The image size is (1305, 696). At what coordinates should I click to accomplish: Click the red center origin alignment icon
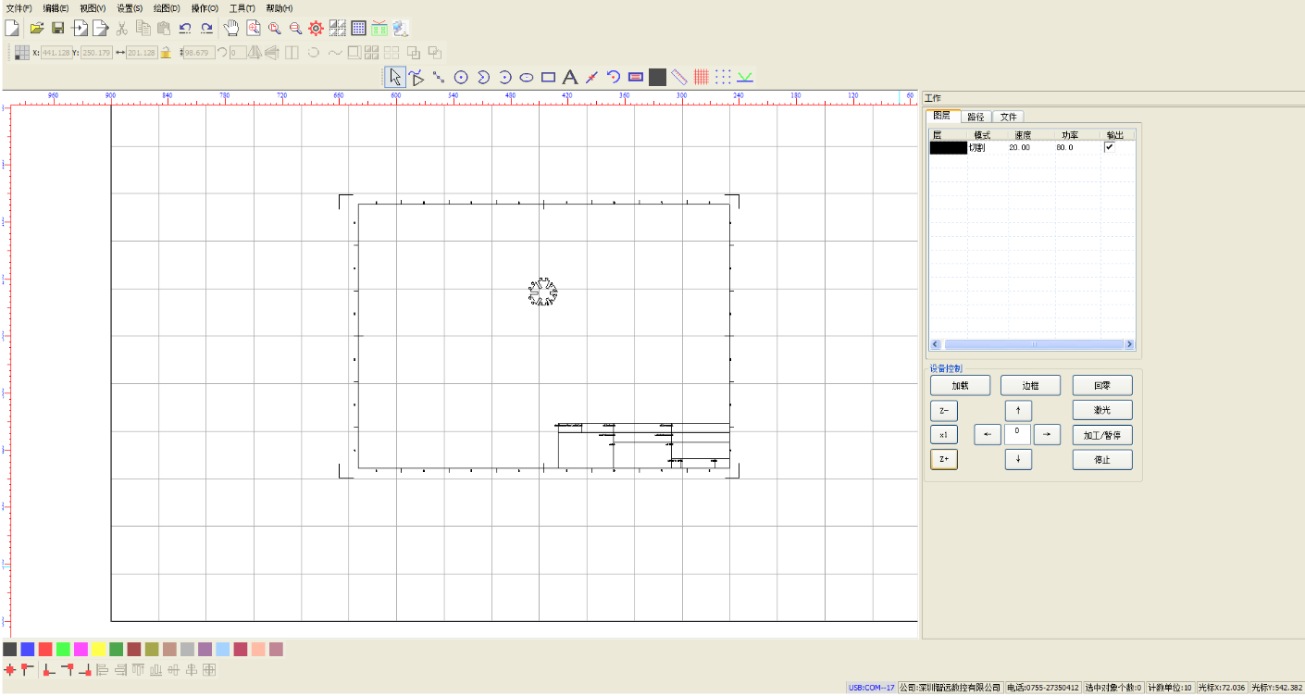9,669
